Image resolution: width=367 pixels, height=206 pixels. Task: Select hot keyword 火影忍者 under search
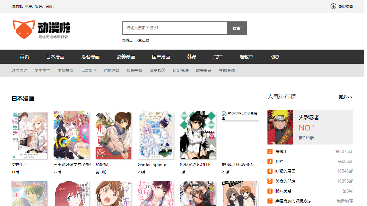(142, 40)
